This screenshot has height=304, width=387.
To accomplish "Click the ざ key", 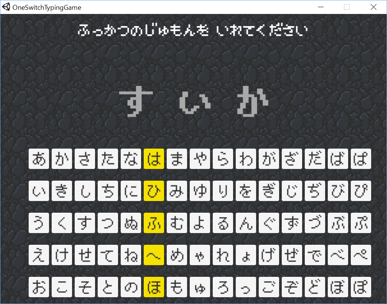I will pos(292,159).
